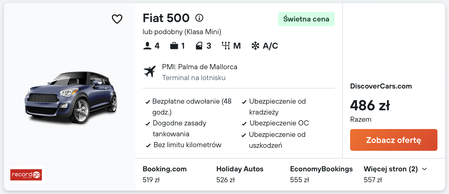Click the heart favorite icon
Viewport: 449px width, 194px height.
[x=117, y=19]
